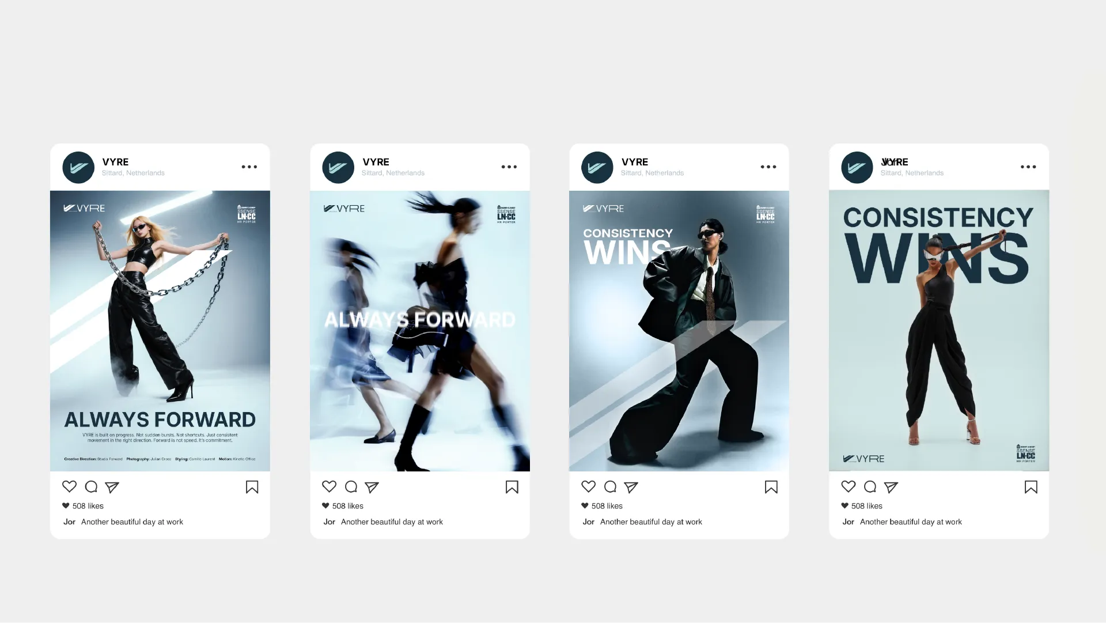Click the VYRE avatar on the third post
Image resolution: width=1106 pixels, height=623 pixels.
pyautogui.click(x=597, y=167)
